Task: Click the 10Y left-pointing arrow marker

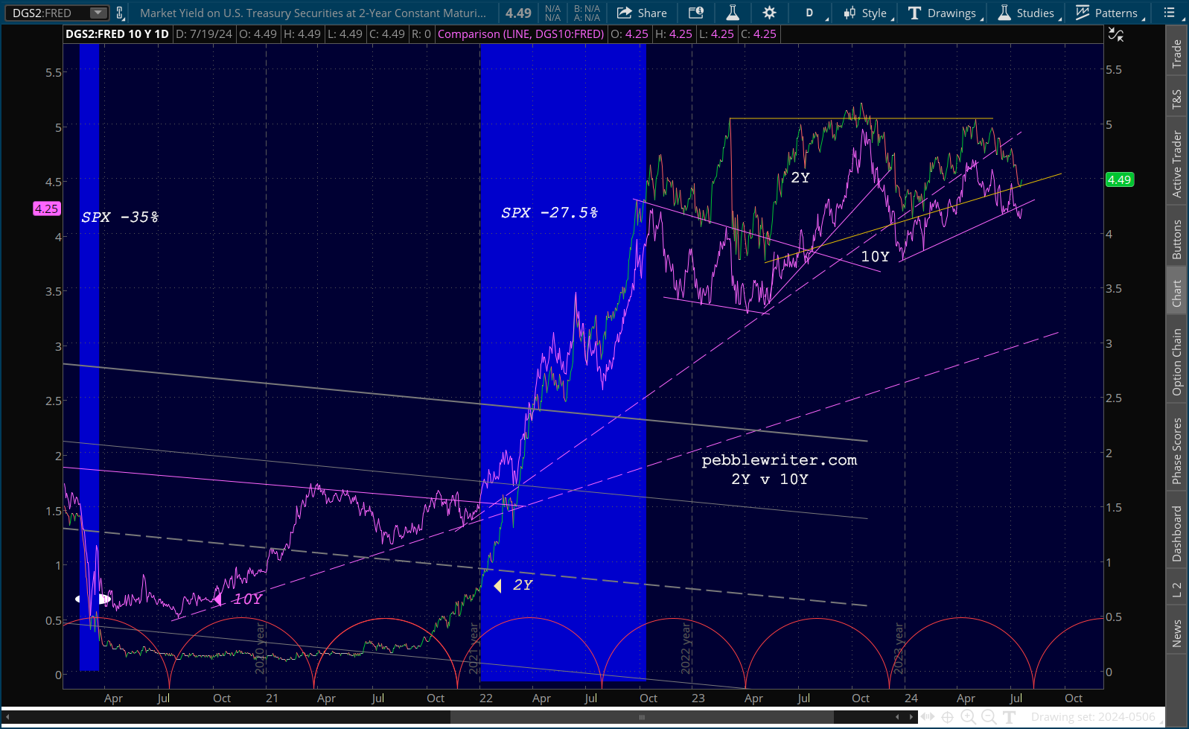Action: coord(217,599)
